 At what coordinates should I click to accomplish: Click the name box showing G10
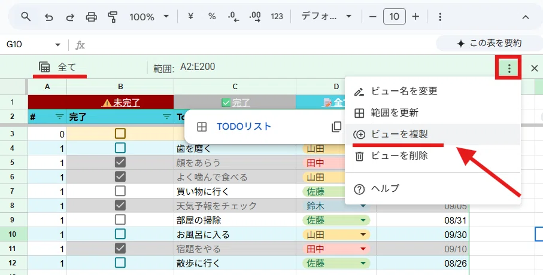pos(14,44)
